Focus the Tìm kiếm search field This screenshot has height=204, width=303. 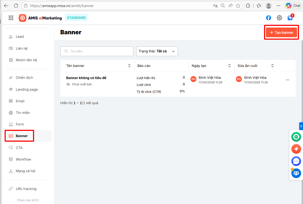tap(97, 51)
